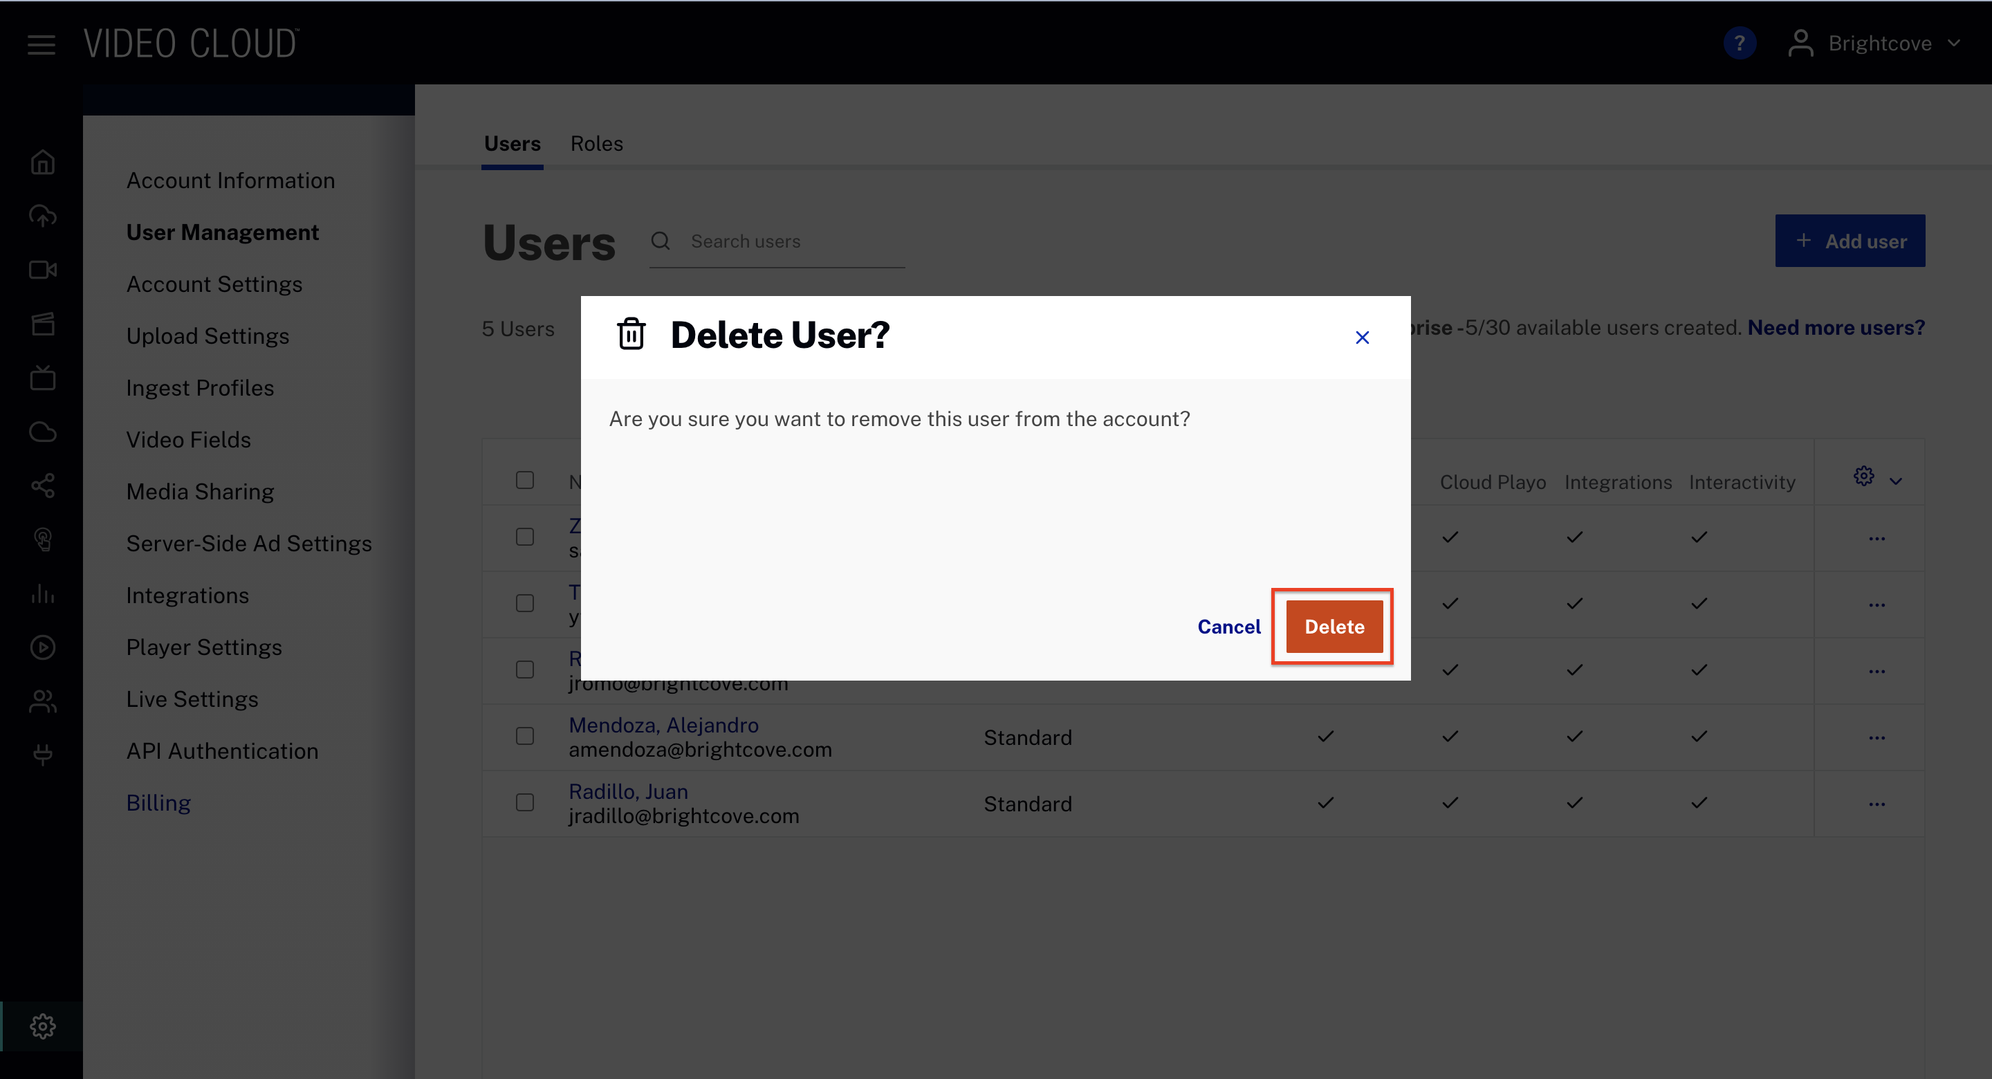Open three-dot actions menu for first user row
Viewport: 1992px width, 1079px height.
click(x=1876, y=537)
